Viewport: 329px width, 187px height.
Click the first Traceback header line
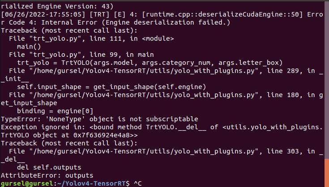pos(69,30)
